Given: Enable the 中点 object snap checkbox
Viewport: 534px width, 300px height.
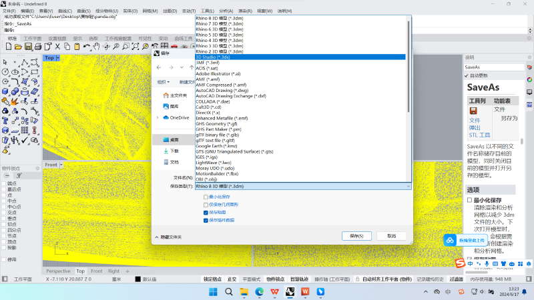Looking at the screenshot, I should point(4,201).
